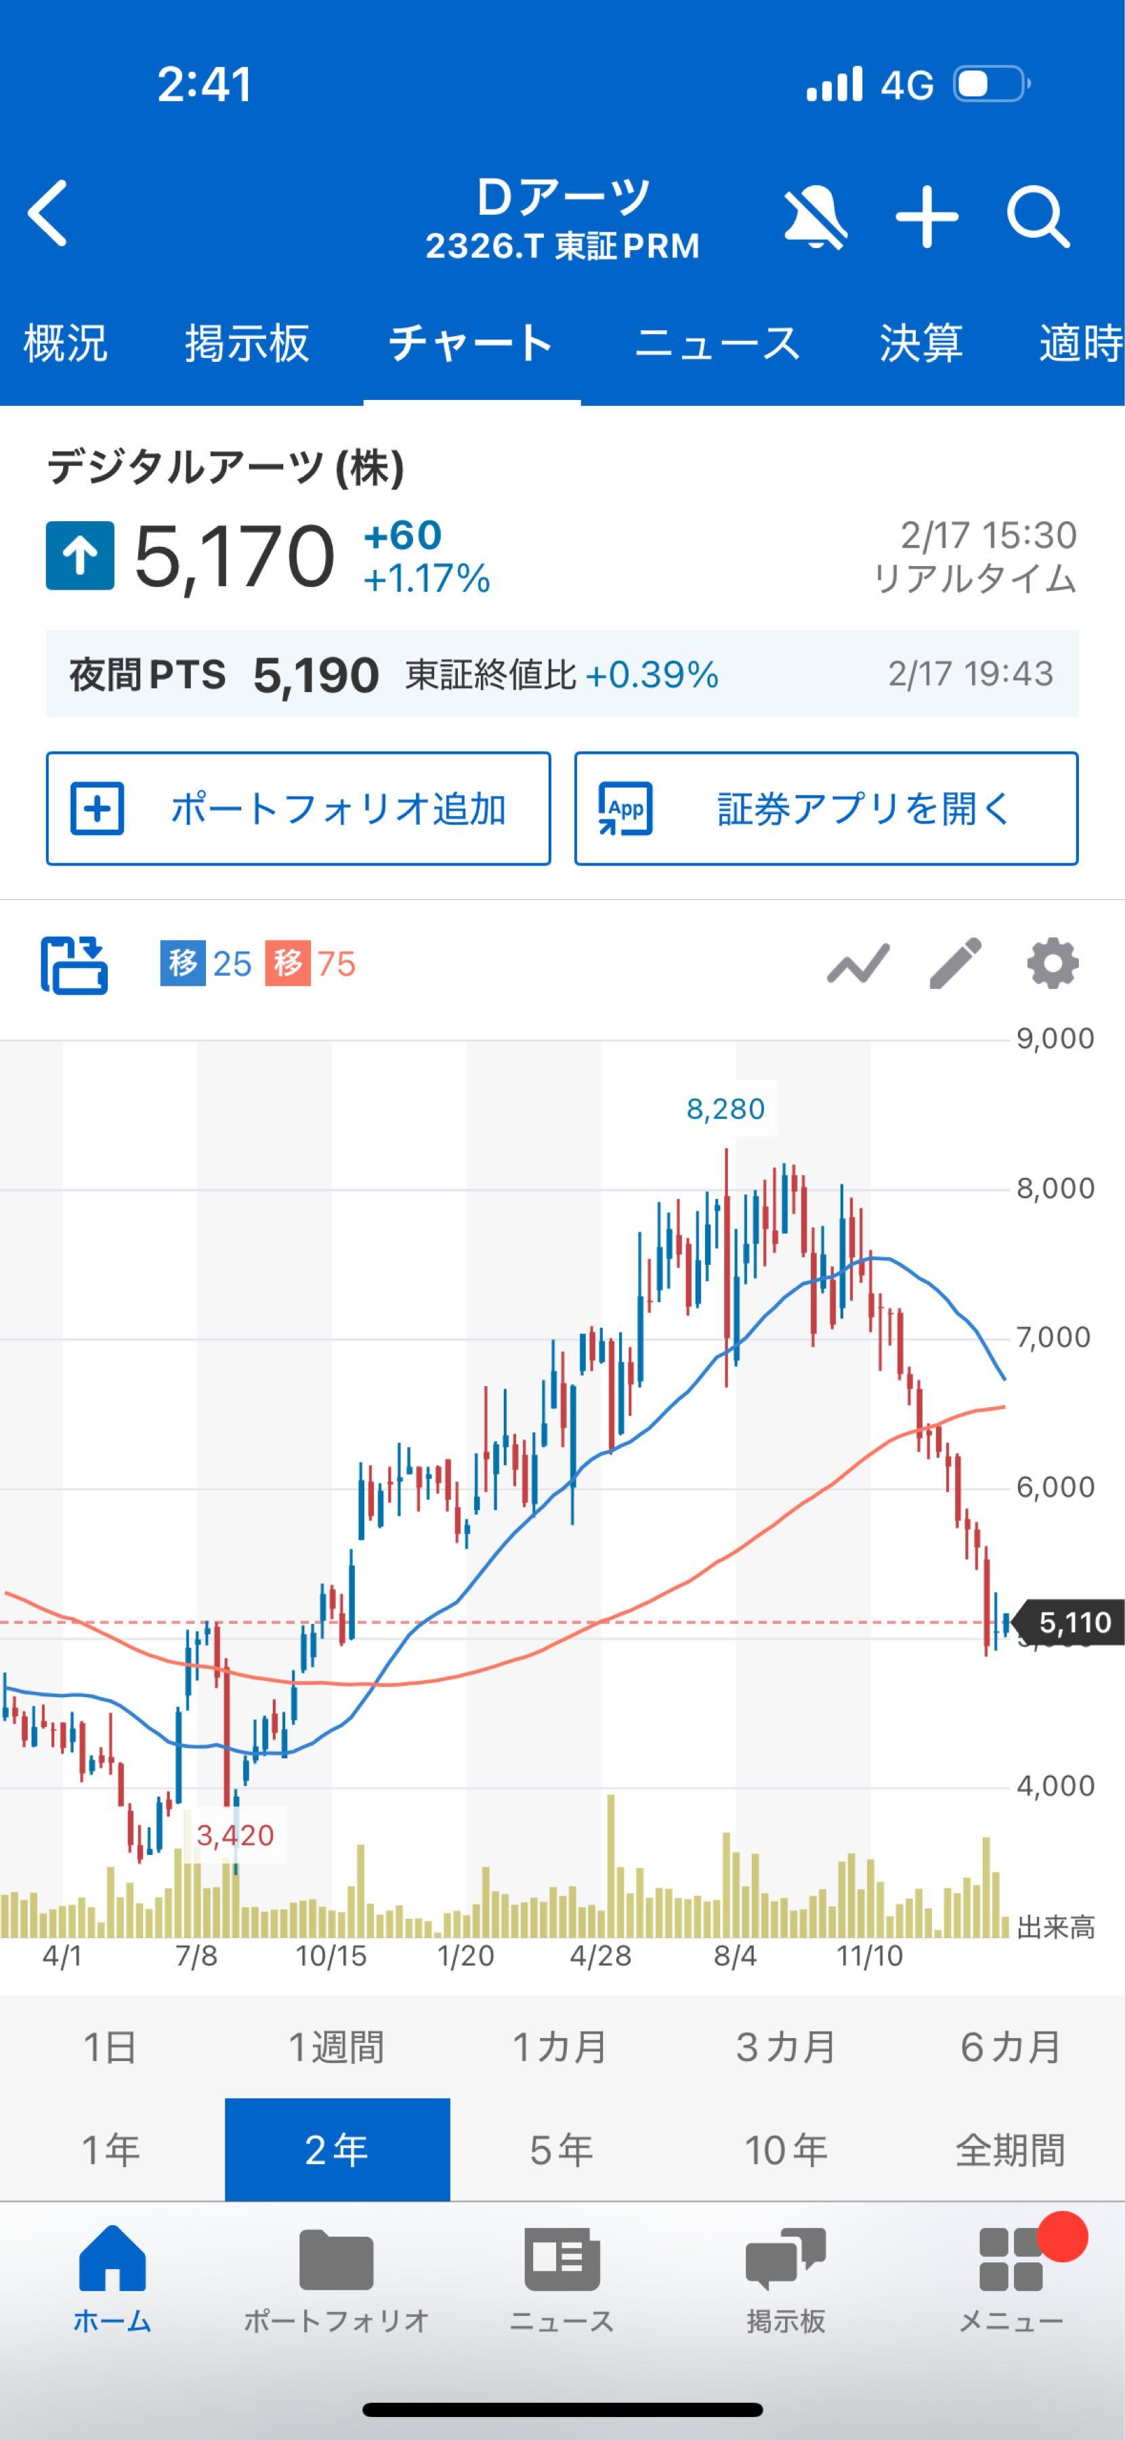The height and width of the screenshot is (2440, 1125).
Task: Open search with magnifier icon
Action: 1037,217
